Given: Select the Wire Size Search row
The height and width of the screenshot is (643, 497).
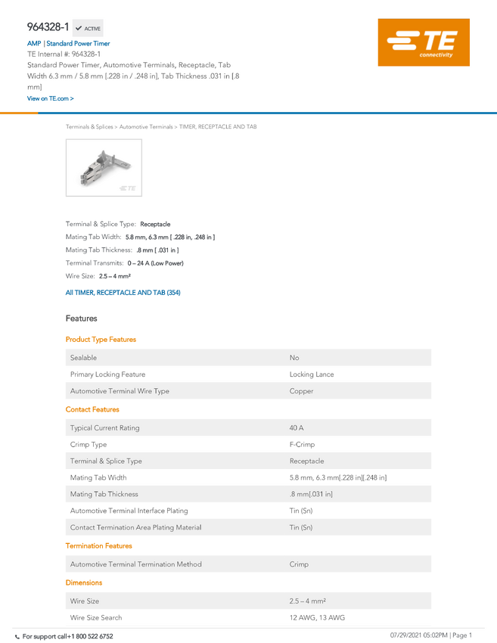Looking at the screenshot, I should tap(248, 617).
